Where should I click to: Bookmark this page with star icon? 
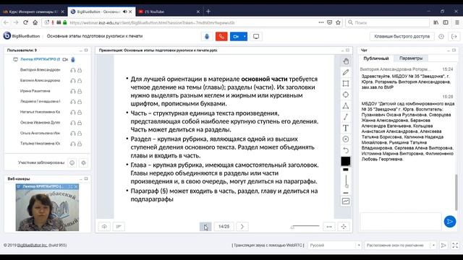(x=339, y=22)
